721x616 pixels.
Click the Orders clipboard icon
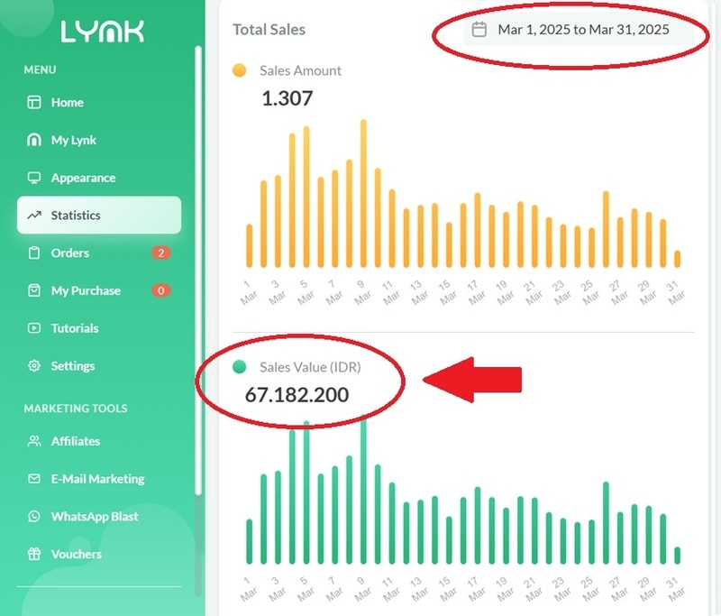[x=34, y=253]
